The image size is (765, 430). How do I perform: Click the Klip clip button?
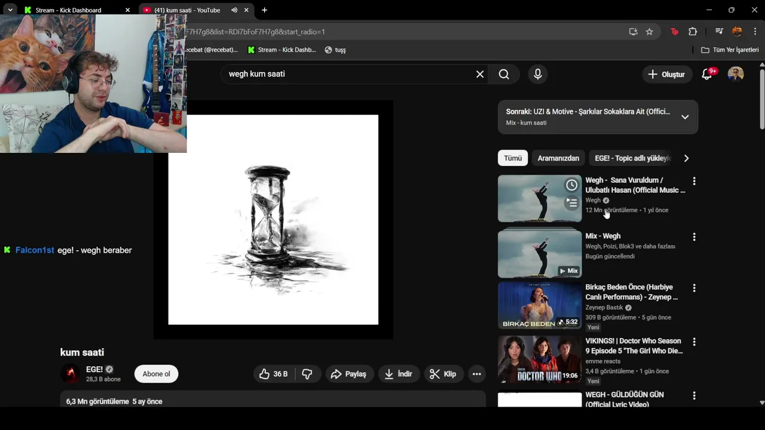(443, 374)
